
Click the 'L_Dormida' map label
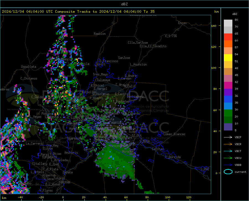click(173, 157)
